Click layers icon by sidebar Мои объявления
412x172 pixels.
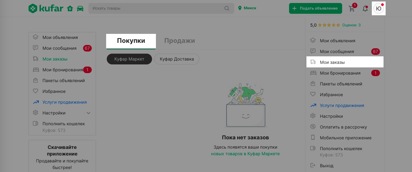[36, 37]
